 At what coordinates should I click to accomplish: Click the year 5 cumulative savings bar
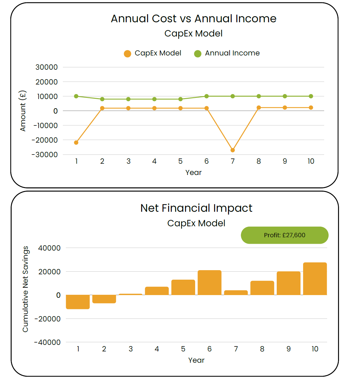pyautogui.click(x=183, y=287)
